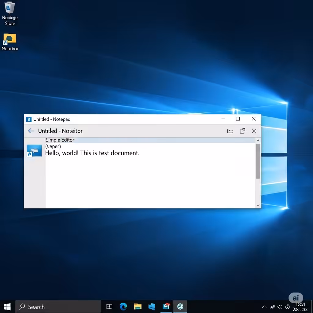The width and height of the screenshot is (313, 313).
Task: Click the circular target app taskbar icon
Action: click(x=180, y=306)
